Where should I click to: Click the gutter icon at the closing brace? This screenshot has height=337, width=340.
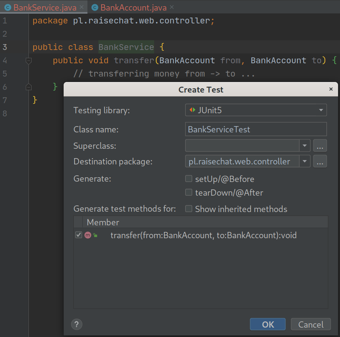click(x=28, y=87)
